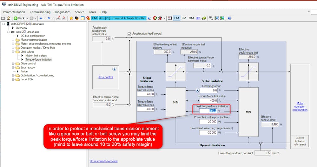Image resolution: width=317 pixels, height=167 pixels.
Task: Click the Torque/force limit value pos. field
Action: click(x=146, y=94)
